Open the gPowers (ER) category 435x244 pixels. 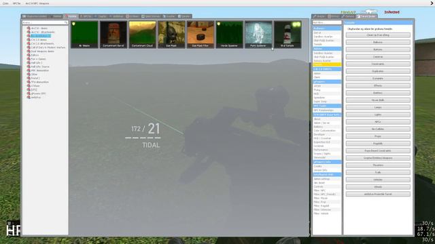point(38,94)
